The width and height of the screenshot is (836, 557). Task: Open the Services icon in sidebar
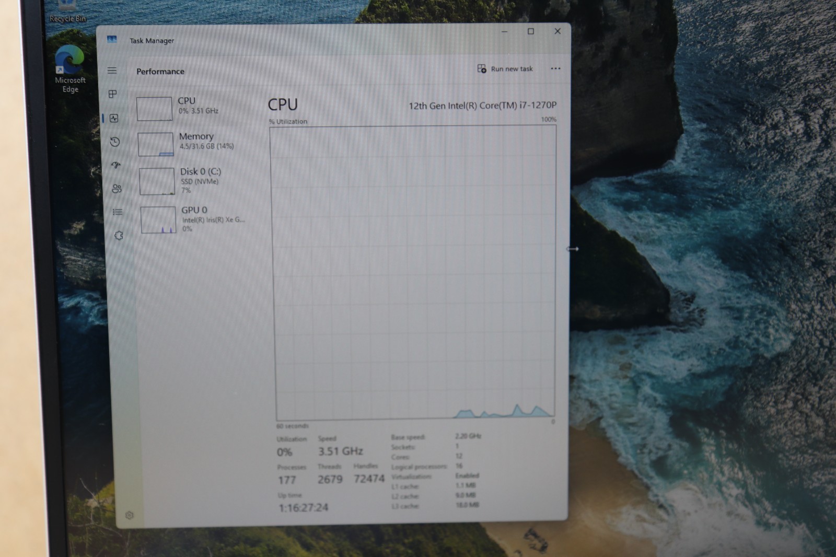(x=119, y=236)
